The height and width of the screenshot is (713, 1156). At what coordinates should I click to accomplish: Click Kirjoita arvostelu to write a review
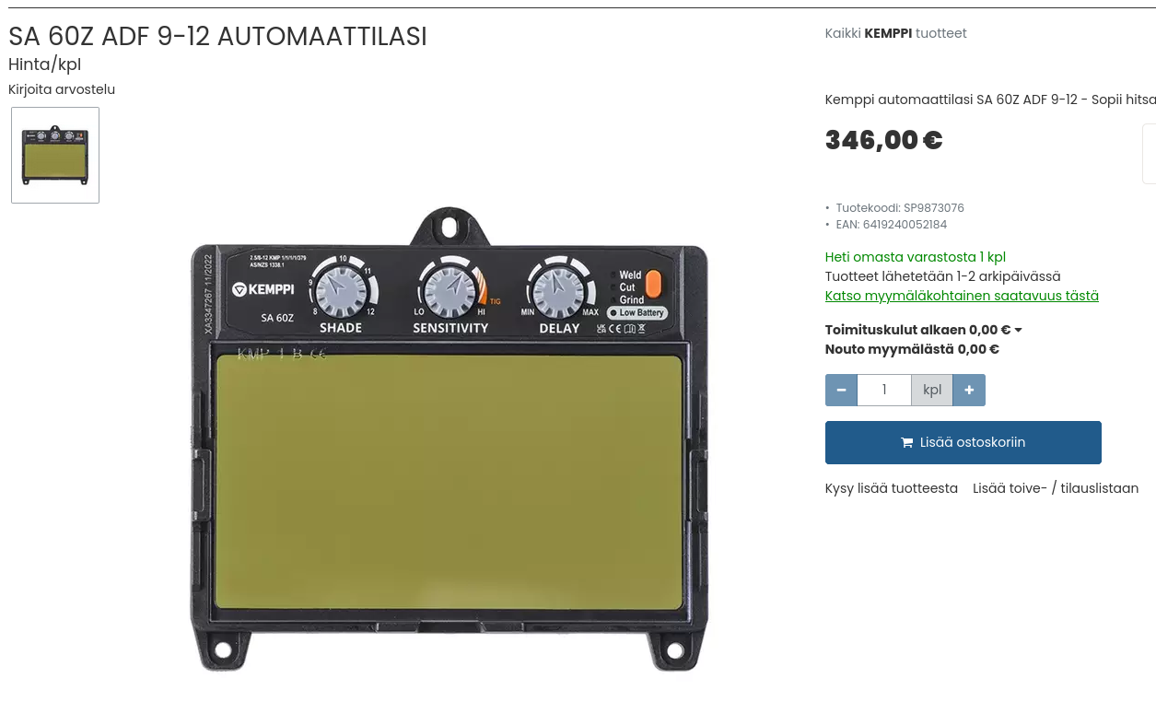click(62, 89)
